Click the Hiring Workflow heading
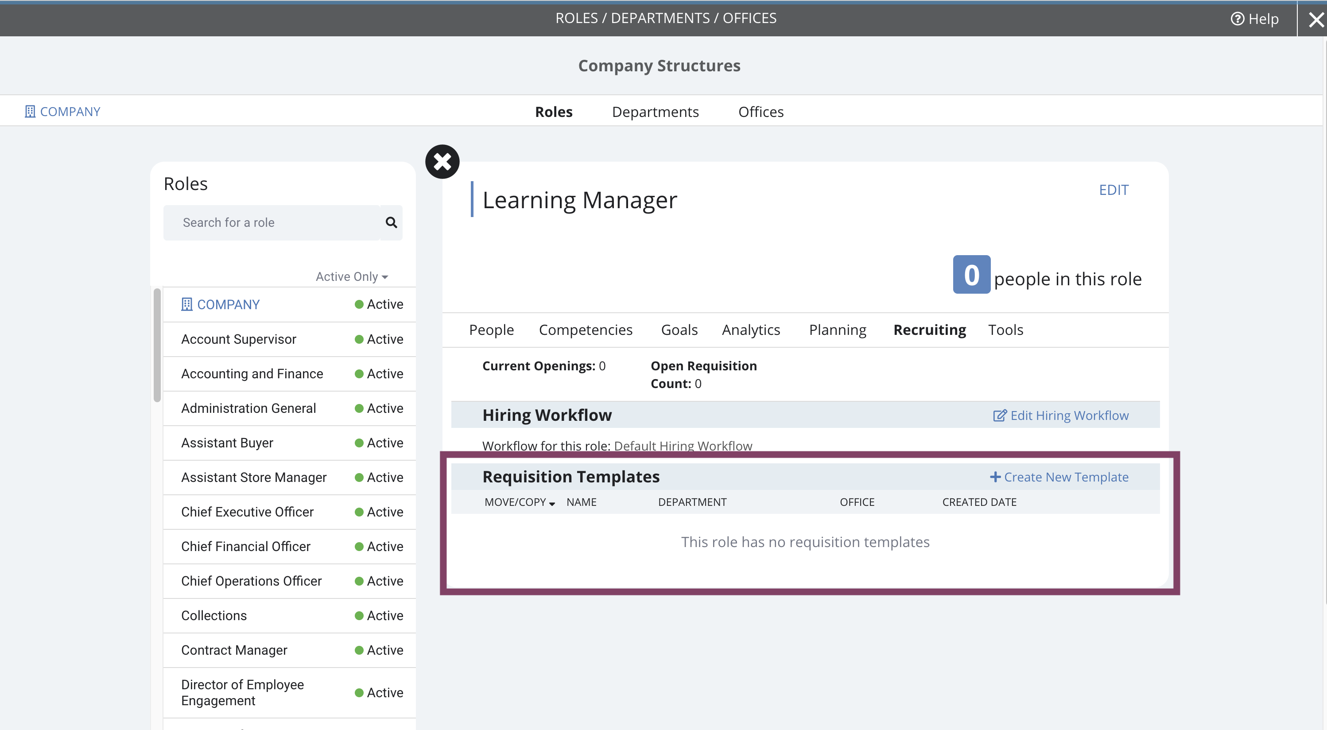Image resolution: width=1327 pixels, height=730 pixels. pos(547,415)
